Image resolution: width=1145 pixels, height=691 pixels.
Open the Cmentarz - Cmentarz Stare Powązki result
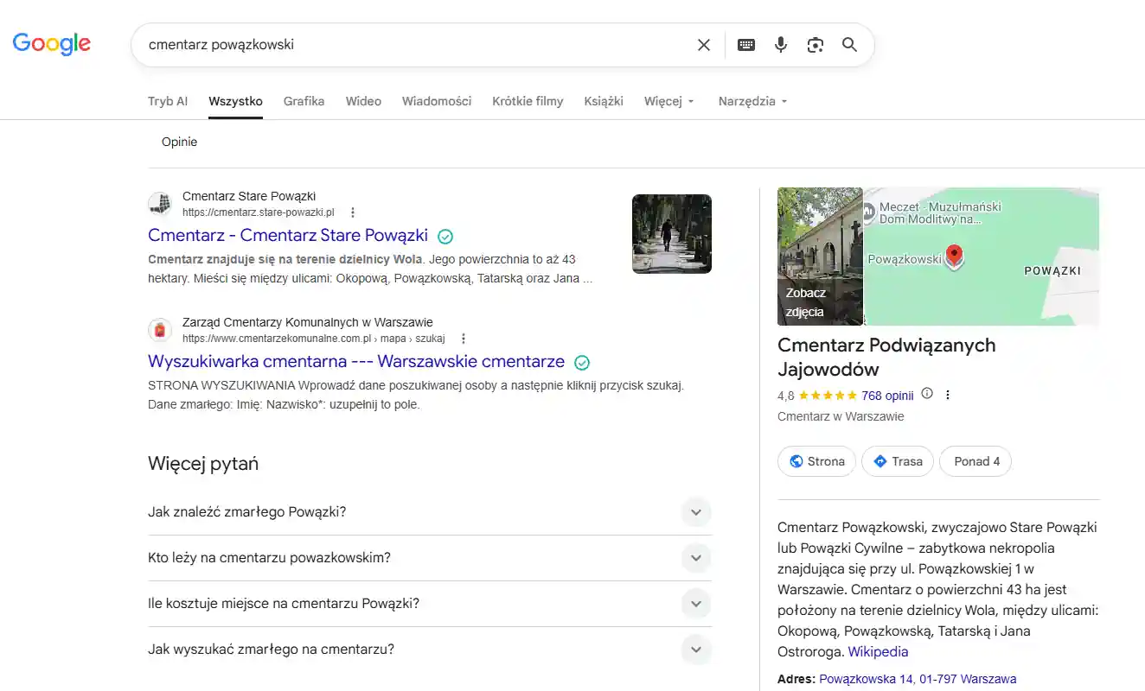pyautogui.click(x=288, y=235)
